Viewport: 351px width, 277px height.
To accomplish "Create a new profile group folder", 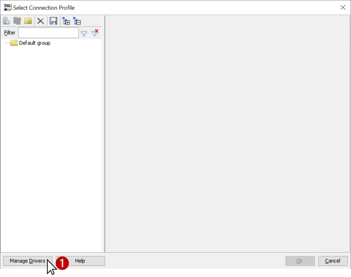I will [x=28, y=21].
